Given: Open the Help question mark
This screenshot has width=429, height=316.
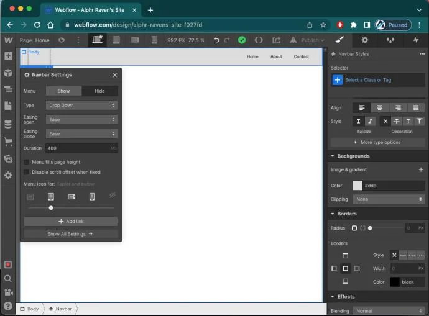Looking at the screenshot, I should pyautogui.click(x=8, y=305).
